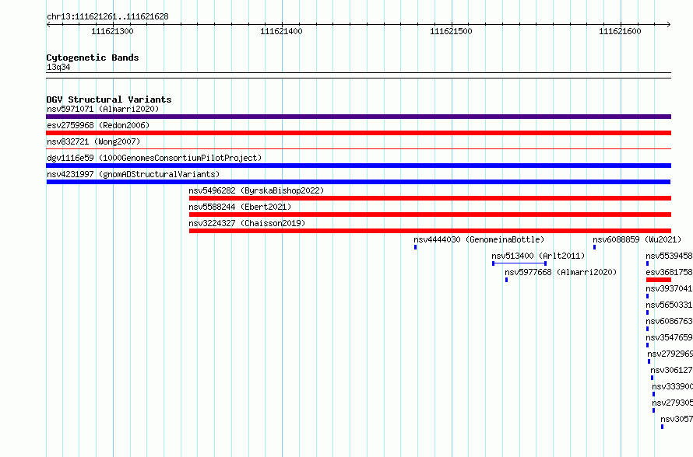Open the nsv3937041 variant label

click(669, 288)
